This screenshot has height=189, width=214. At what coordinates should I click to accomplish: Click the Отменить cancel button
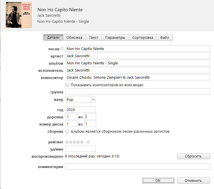coord(194,181)
